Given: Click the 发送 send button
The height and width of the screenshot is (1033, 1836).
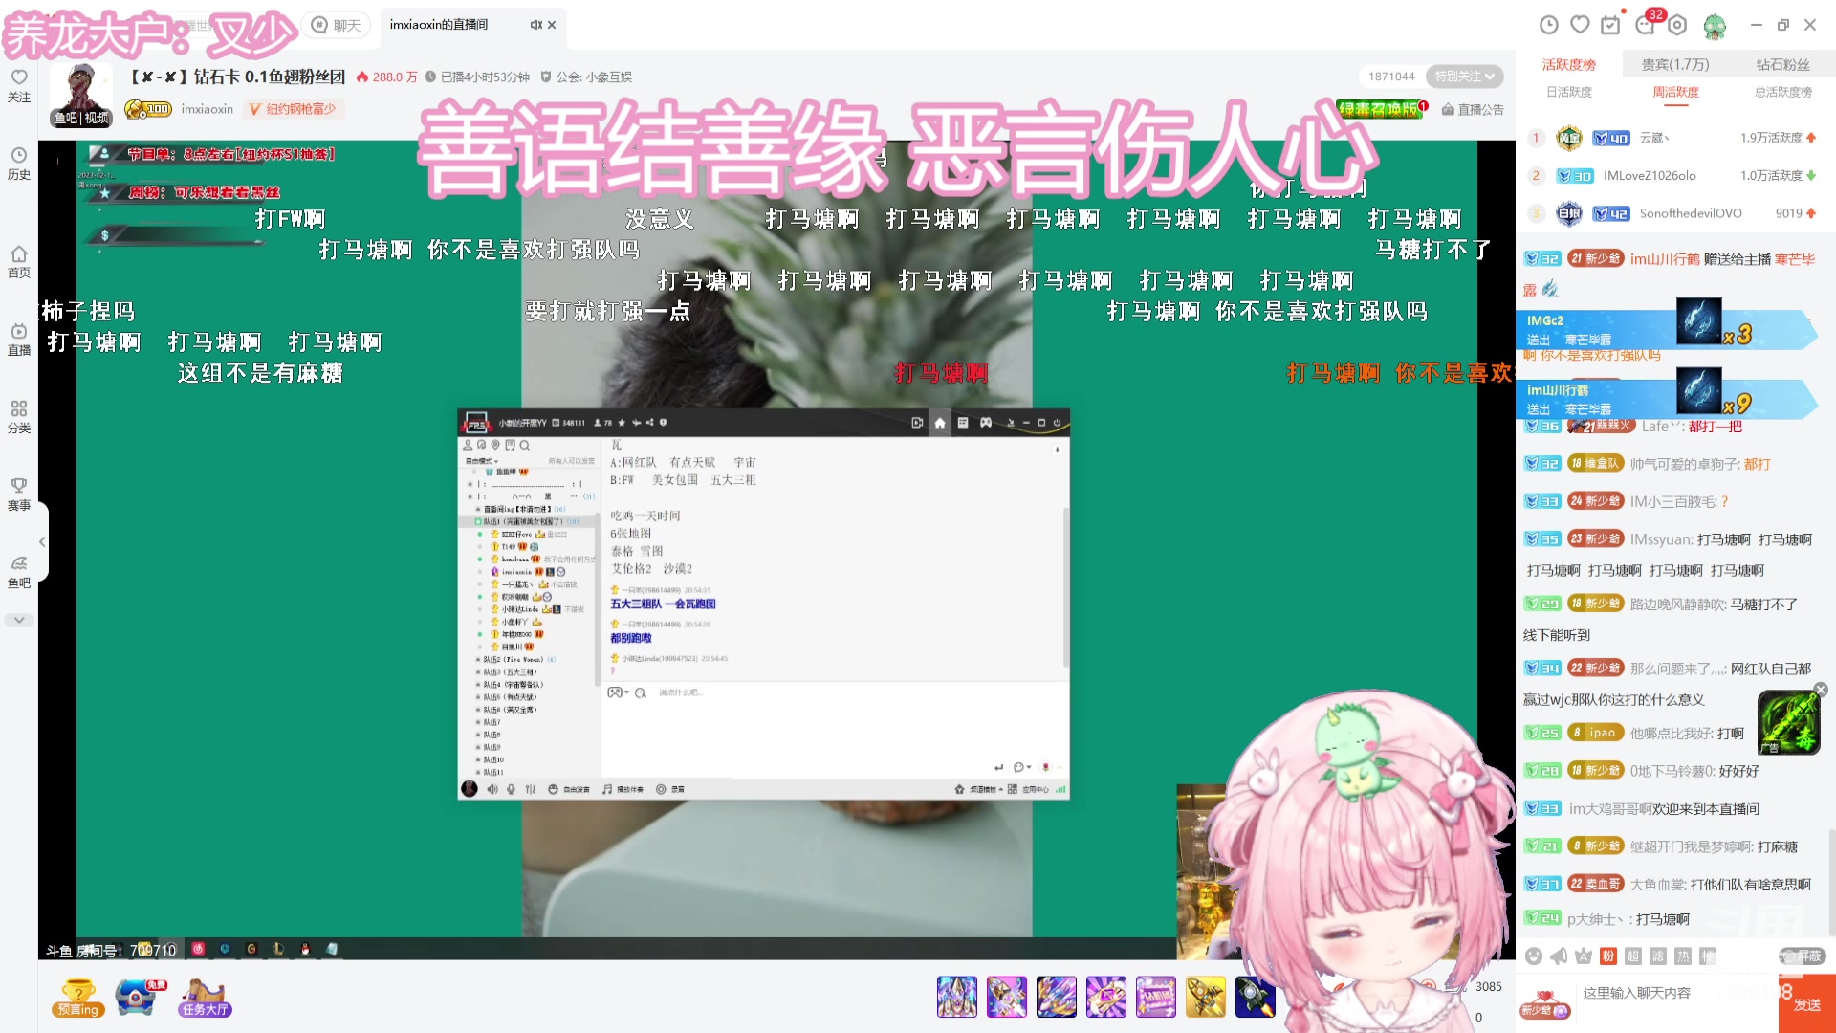Looking at the screenshot, I should point(1808,1004).
